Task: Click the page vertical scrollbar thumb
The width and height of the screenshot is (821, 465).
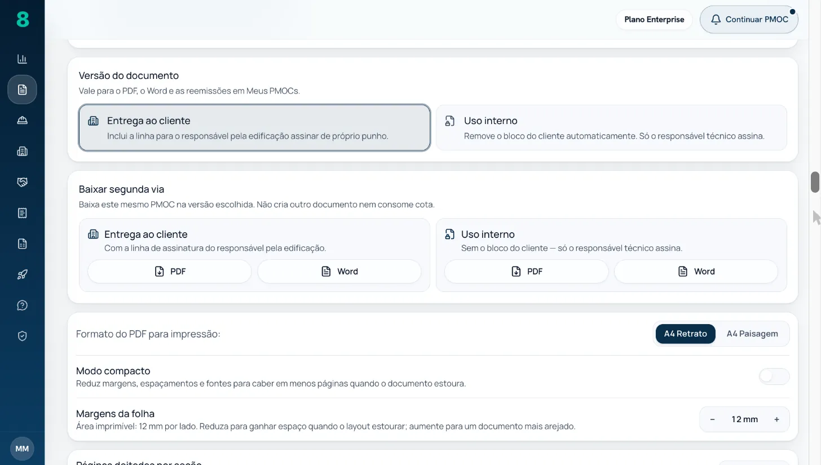Action: click(815, 182)
